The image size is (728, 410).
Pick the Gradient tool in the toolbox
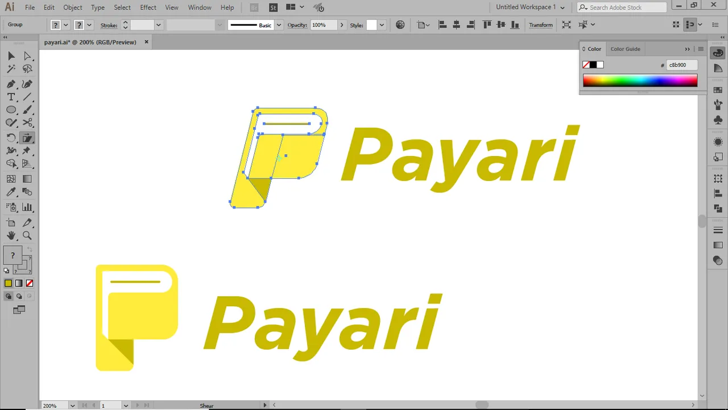pyautogui.click(x=27, y=179)
